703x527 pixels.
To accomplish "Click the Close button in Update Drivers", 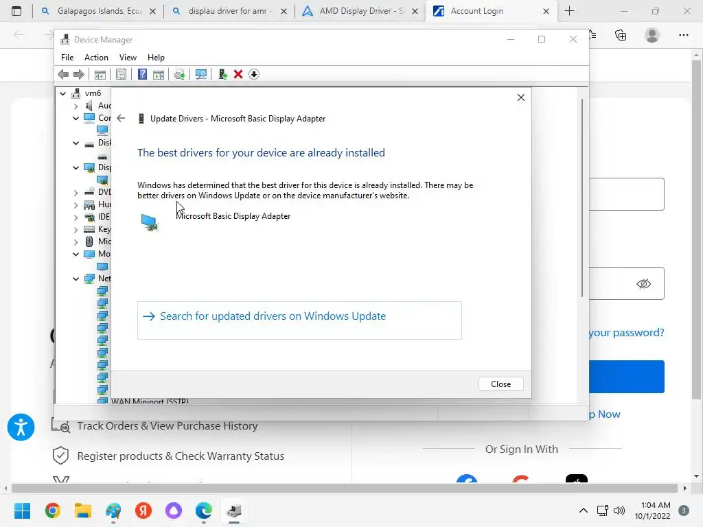I will pyautogui.click(x=500, y=384).
